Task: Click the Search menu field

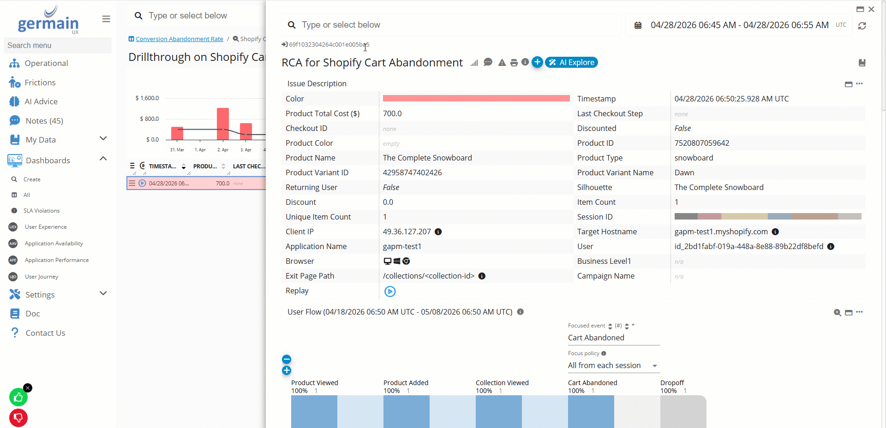Action: pos(58,45)
